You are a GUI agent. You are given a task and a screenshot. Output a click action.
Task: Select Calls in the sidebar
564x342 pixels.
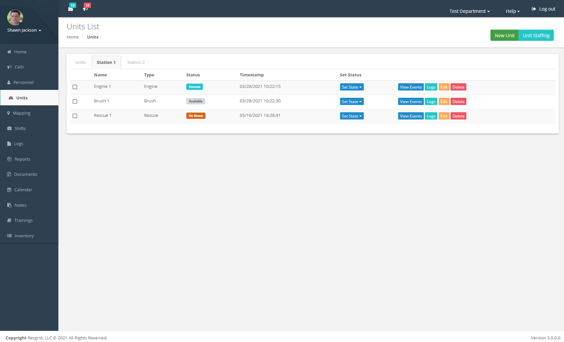[x=19, y=67]
